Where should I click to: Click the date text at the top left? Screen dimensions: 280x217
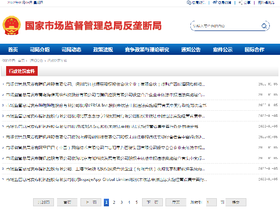coord(25,3)
